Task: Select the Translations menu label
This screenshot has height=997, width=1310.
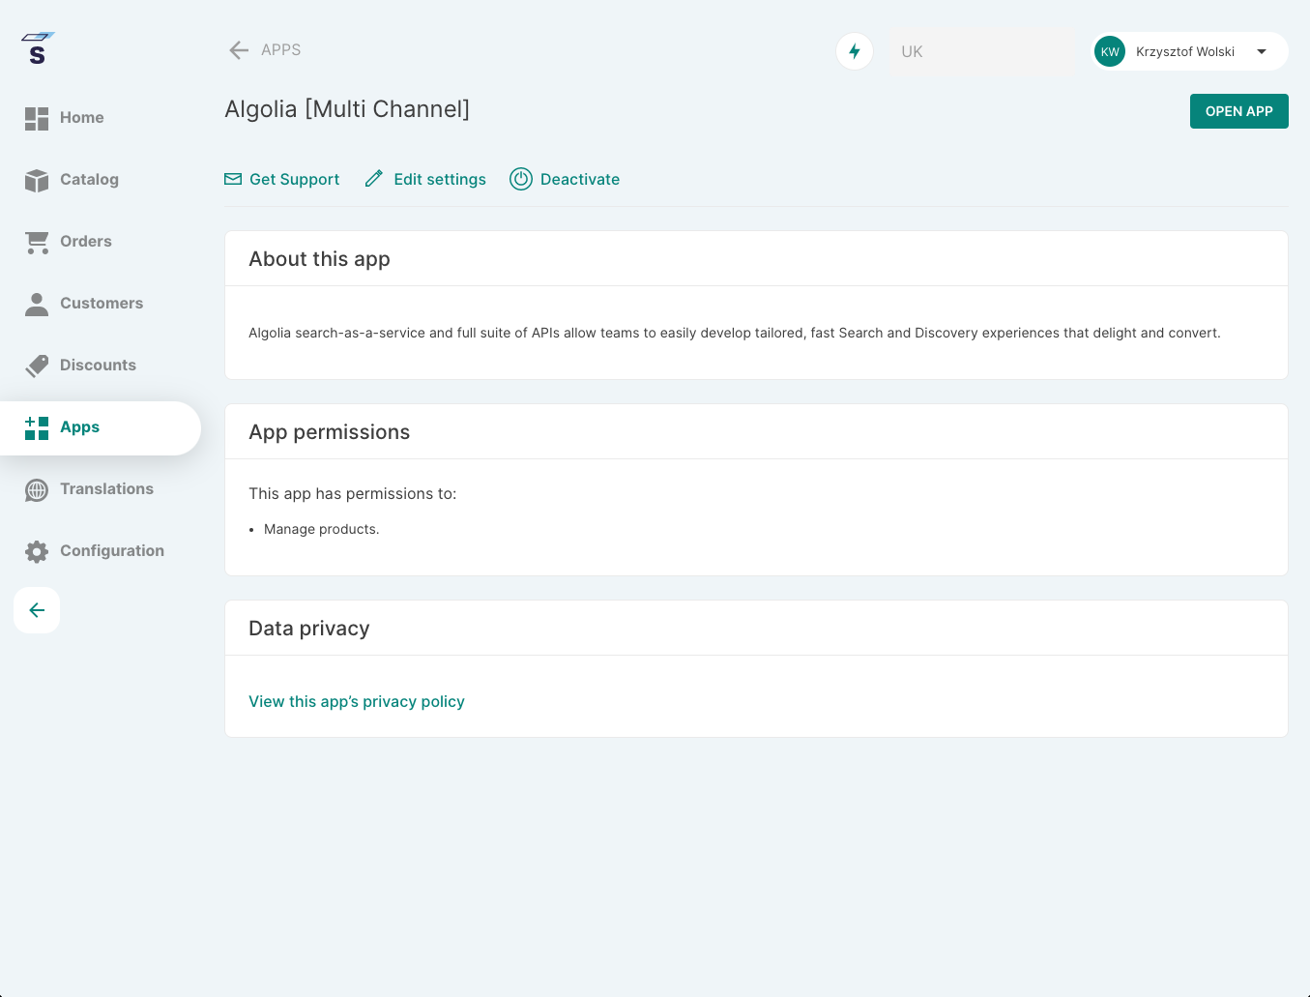Action: [106, 488]
